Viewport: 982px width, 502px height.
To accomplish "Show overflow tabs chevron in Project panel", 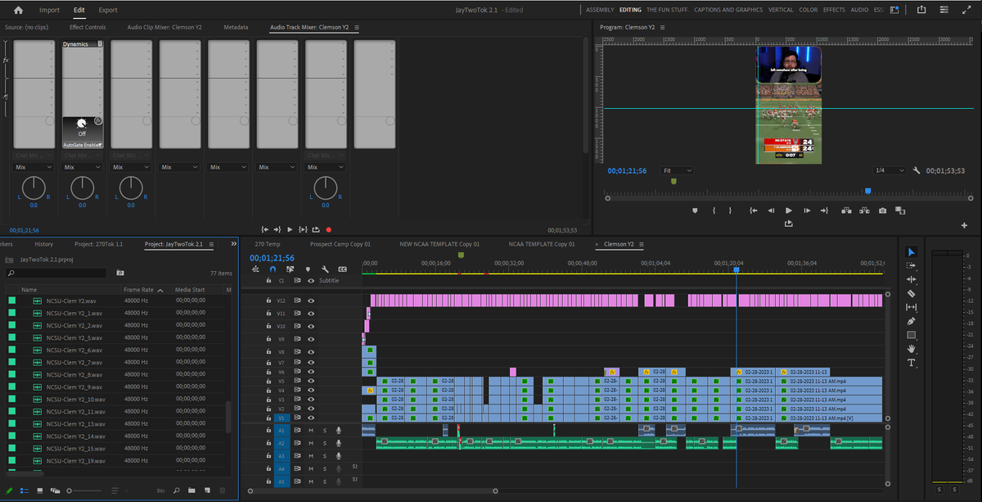I will coord(234,244).
